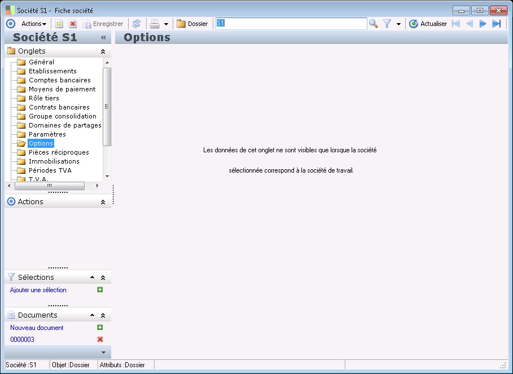Open Domaines de partages tab
This screenshot has height=374, width=513.
click(65, 125)
